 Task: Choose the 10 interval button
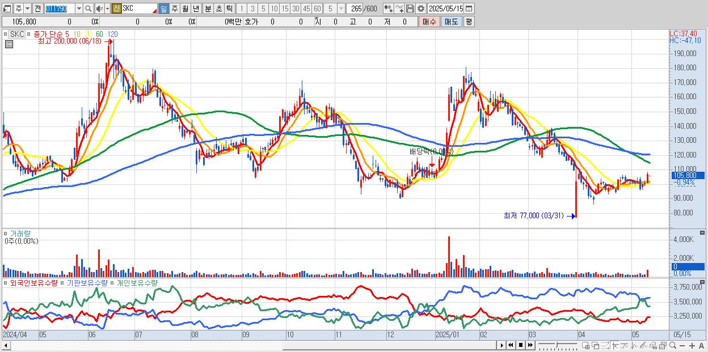coord(274,9)
